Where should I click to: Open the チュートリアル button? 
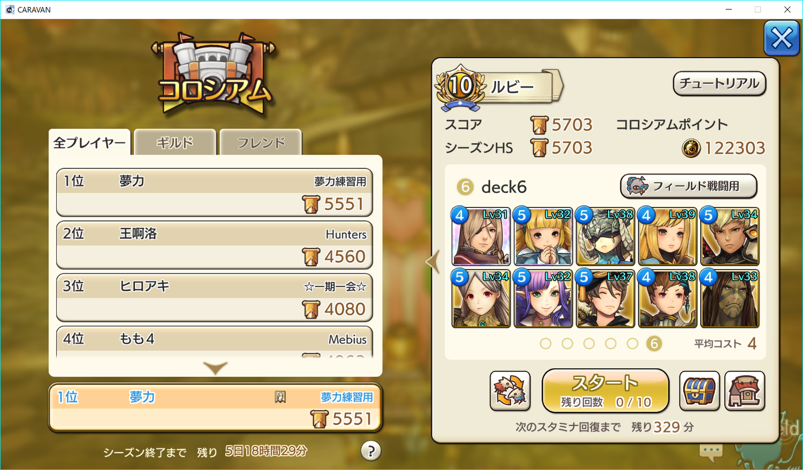(x=719, y=83)
